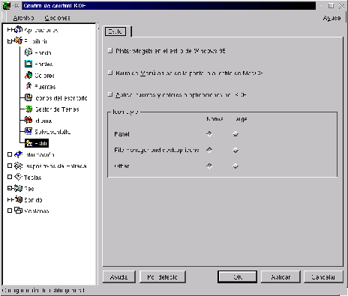Choose Normal icon size for Panel

coord(209,134)
